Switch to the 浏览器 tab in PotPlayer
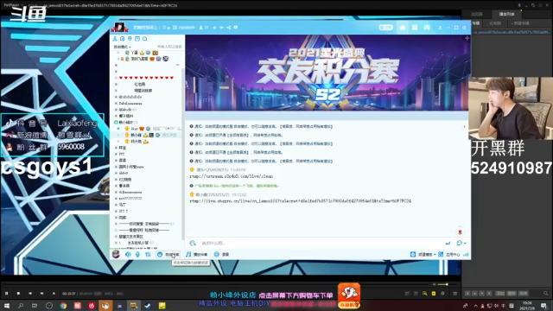 (476, 14)
